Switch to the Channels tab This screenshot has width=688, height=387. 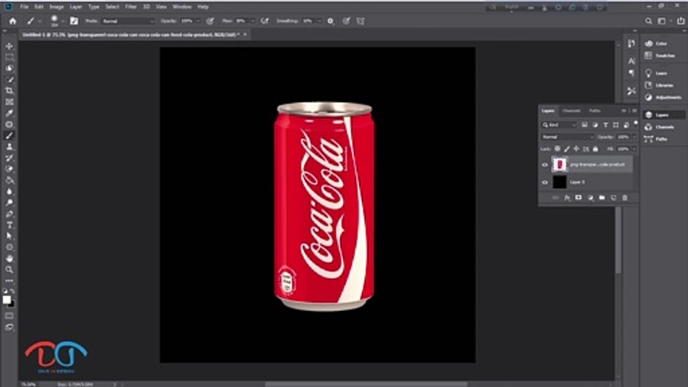(x=571, y=111)
